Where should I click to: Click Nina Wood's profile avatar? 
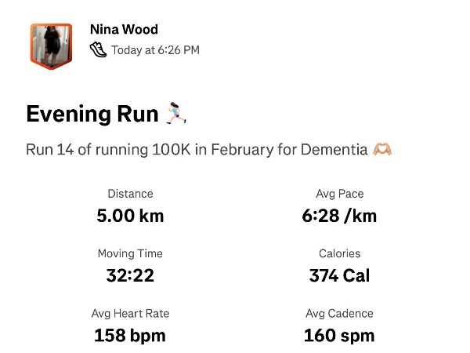tap(51, 45)
